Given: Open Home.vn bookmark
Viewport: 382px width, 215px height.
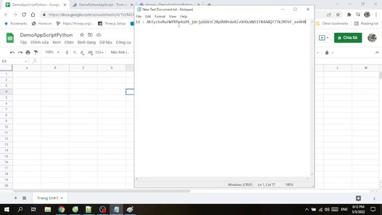Looking at the screenshot, I should point(42,23).
